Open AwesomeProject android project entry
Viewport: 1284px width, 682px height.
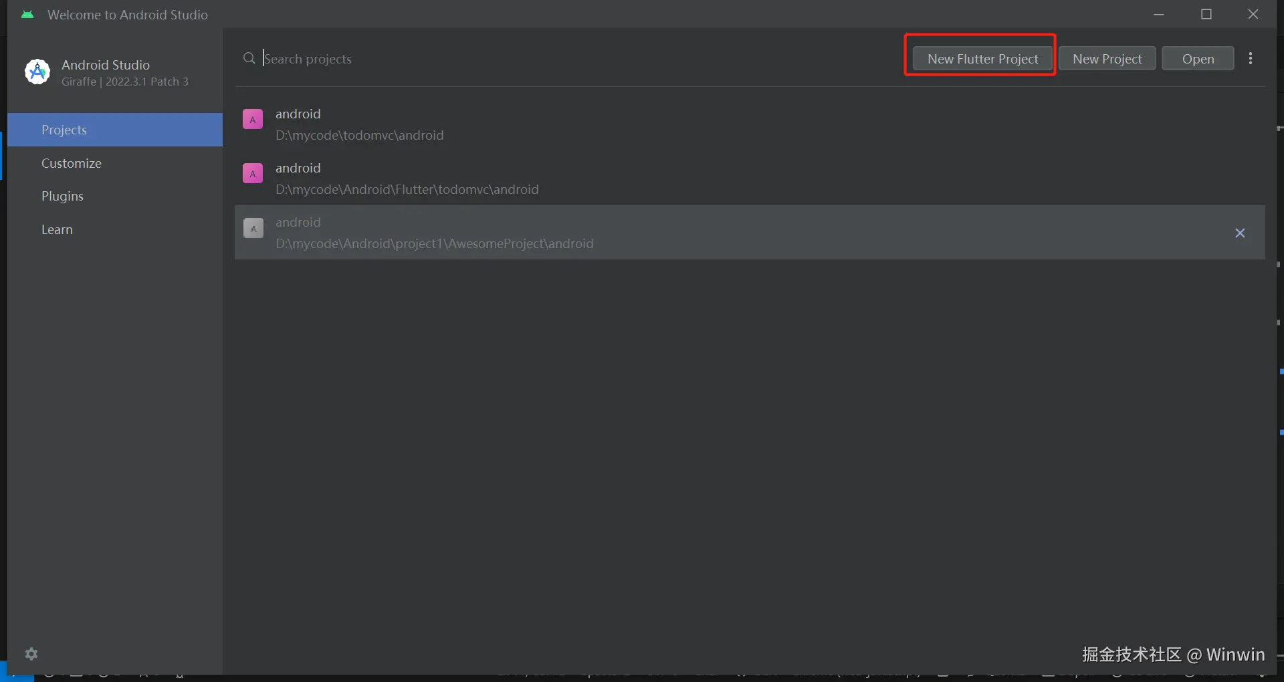click(750, 233)
